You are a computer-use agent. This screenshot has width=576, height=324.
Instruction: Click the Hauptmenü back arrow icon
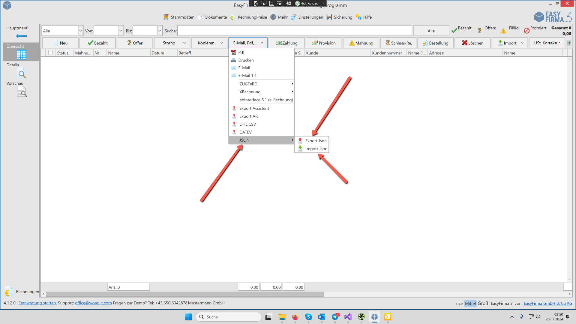[21, 36]
